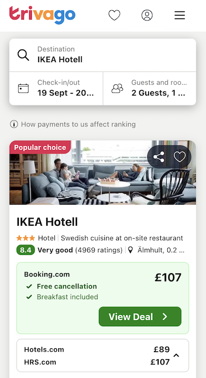Click the IKEA Hotell title

(47, 222)
